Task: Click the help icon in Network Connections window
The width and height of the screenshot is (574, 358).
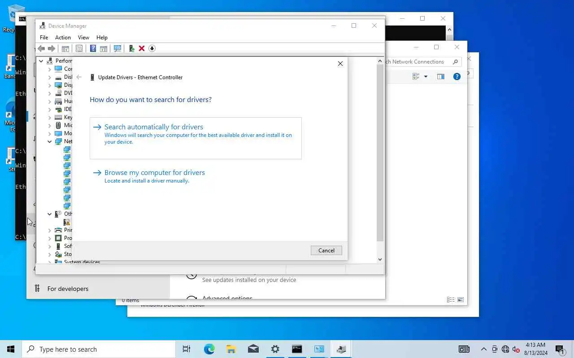Action: [x=457, y=77]
